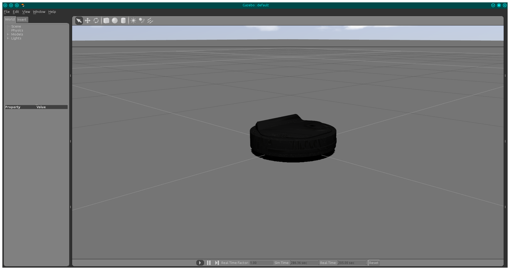Expand the Models tree node
This screenshot has height=270, width=510.
point(8,34)
